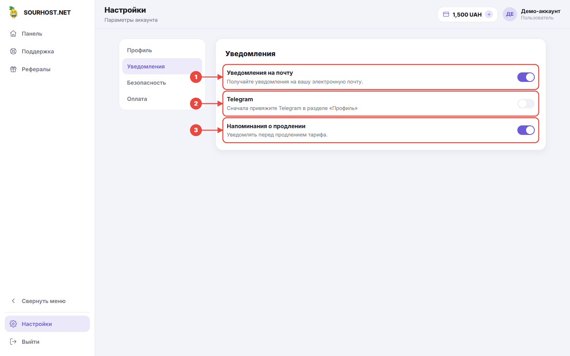Click text 'Получайте уведомления на вашу электронную почту.'
The image size is (570, 356).
295,82
